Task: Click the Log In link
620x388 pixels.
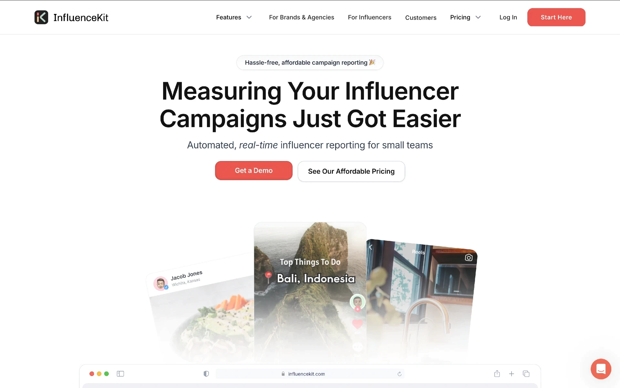Action: [x=508, y=17]
